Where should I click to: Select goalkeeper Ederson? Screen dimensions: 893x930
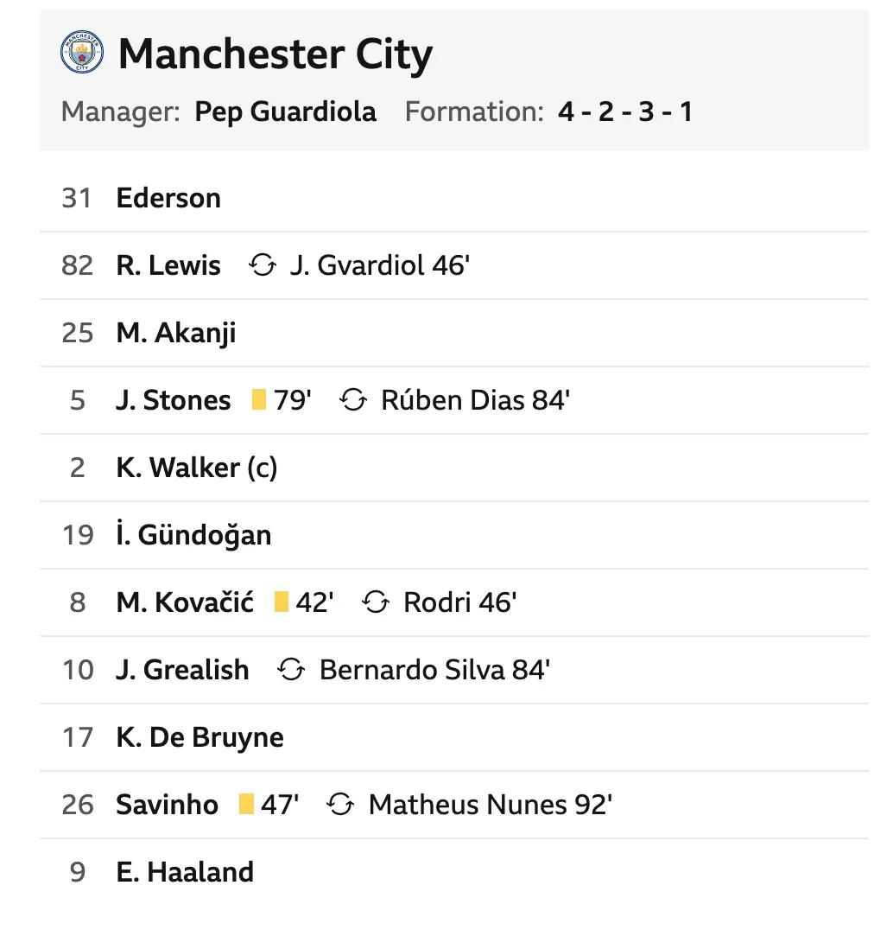pos(168,198)
